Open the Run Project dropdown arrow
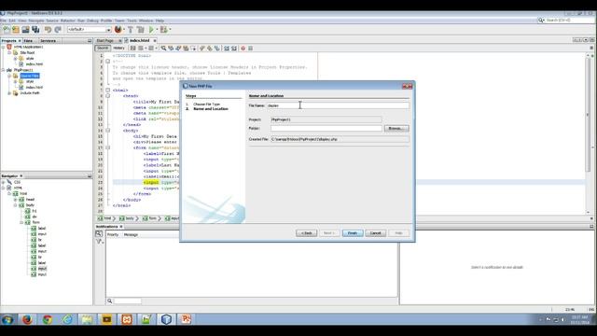The width and height of the screenshot is (597, 336). click(157, 29)
